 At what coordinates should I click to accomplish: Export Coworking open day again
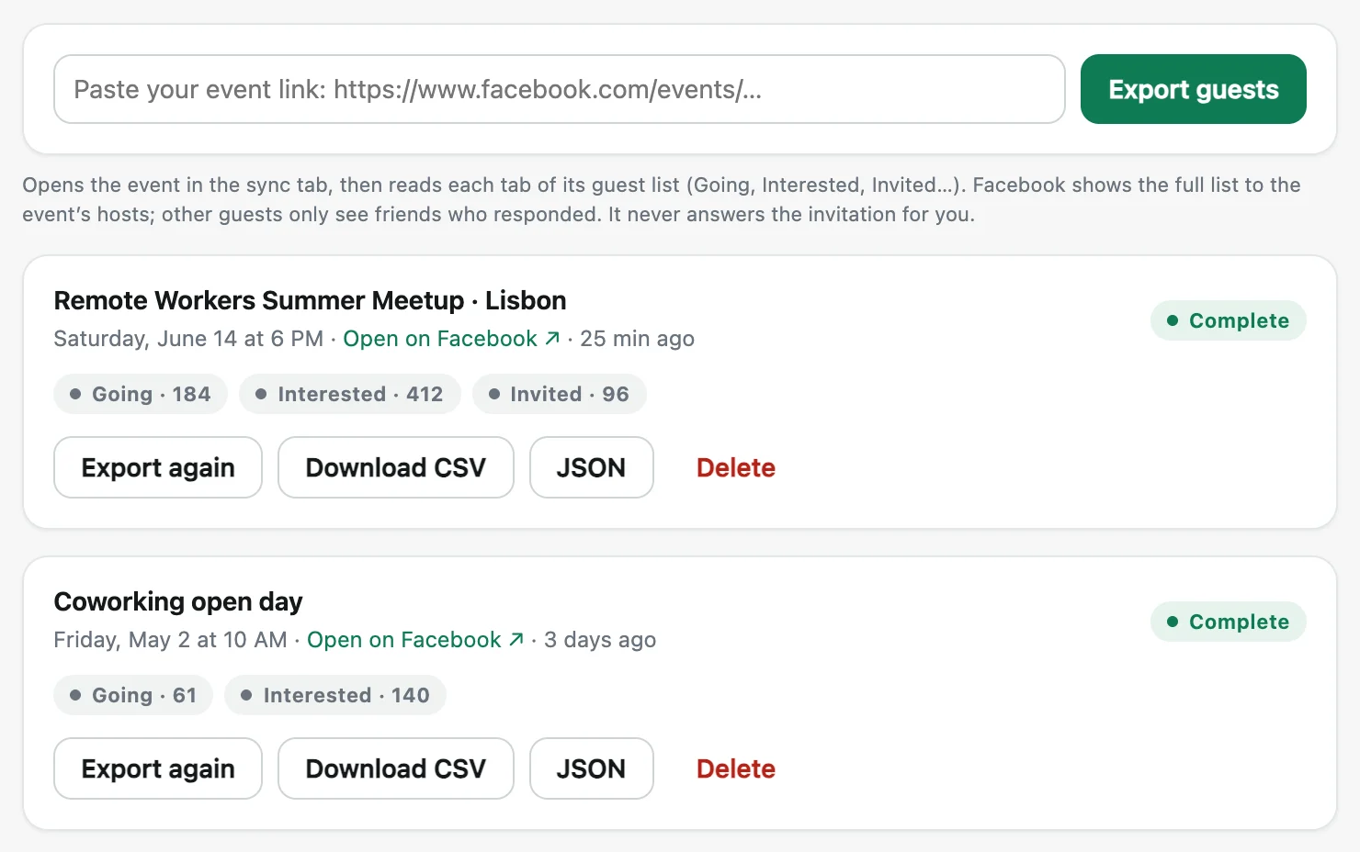pyautogui.click(x=158, y=768)
